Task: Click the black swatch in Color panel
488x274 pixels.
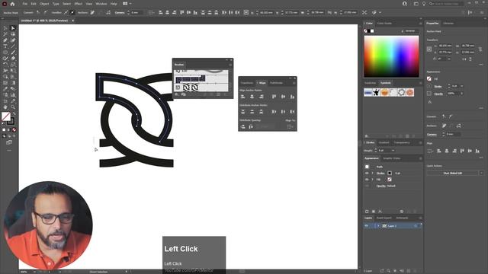Action: pyautogui.click(x=369, y=31)
